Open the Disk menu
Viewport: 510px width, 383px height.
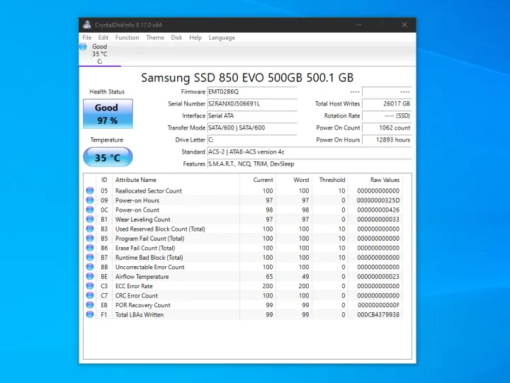176,38
